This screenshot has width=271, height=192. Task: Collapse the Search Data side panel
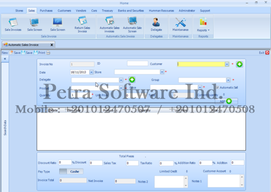[x=5, y=59]
